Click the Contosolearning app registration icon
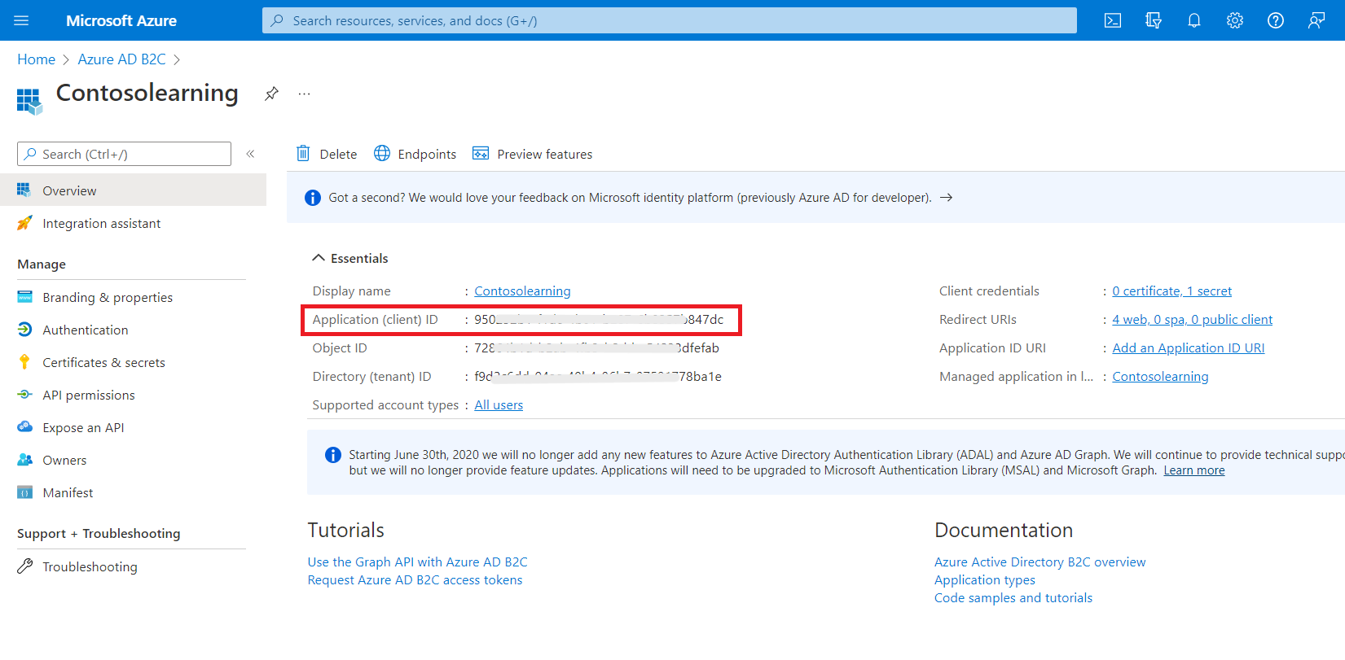This screenshot has height=660, width=1345. [x=29, y=101]
